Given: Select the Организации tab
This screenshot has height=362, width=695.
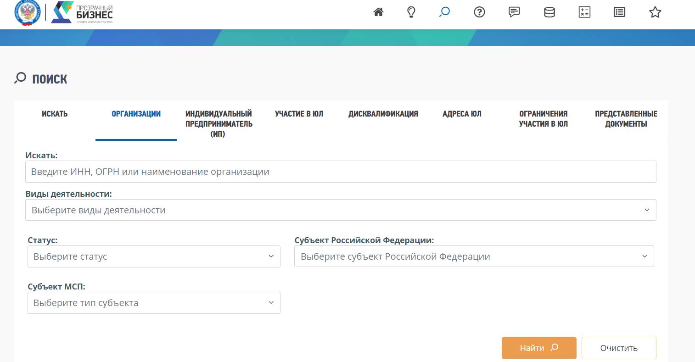Looking at the screenshot, I should click(136, 114).
